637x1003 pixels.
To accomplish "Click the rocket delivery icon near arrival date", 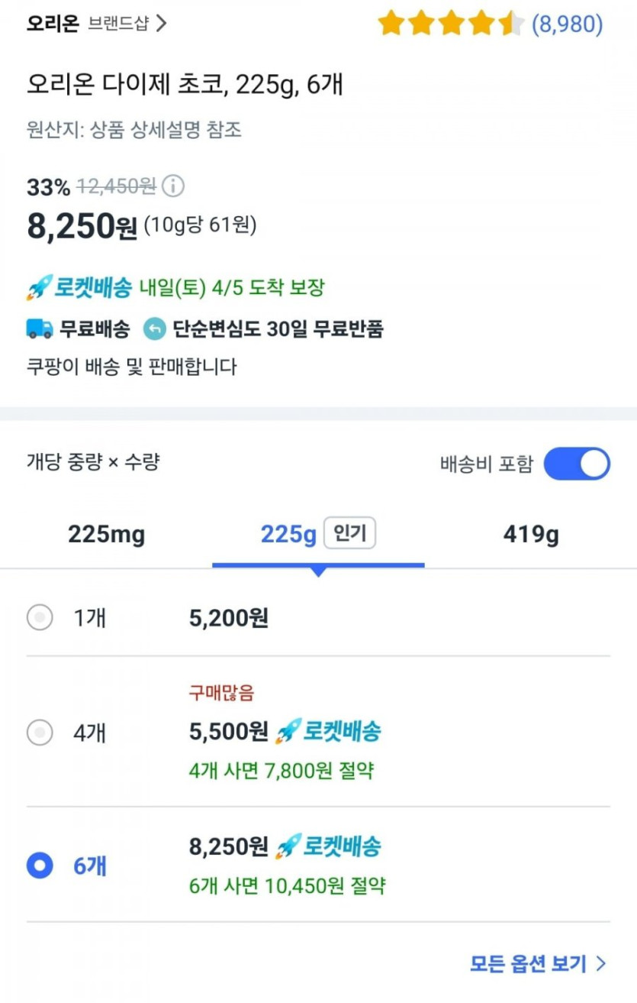I will (x=38, y=289).
